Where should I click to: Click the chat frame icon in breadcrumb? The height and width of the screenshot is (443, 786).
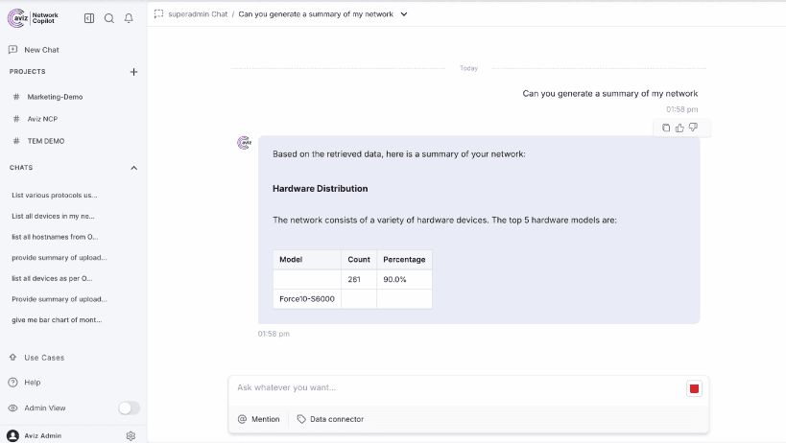coord(159,14)
